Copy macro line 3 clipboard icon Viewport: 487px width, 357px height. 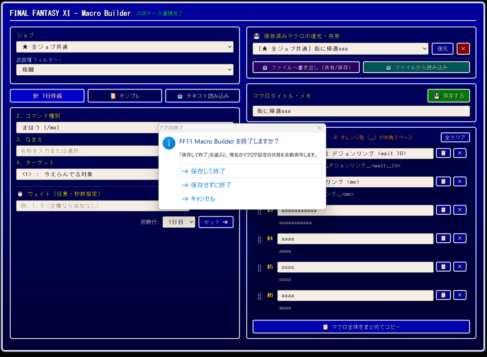click(x=443, y=210)
